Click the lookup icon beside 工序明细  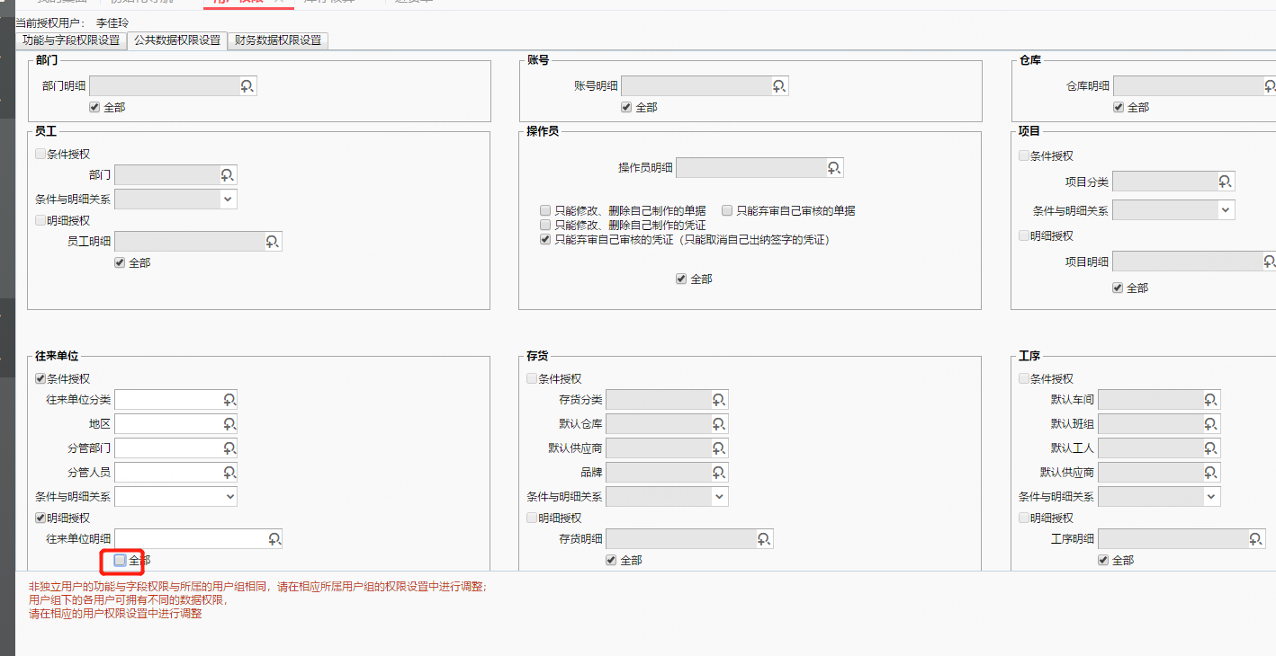point(1257,538)
